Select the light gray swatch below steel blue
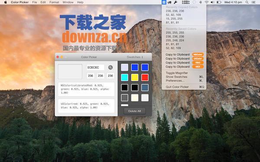Image resolution: width=260 pixels, height=162 pixels. click(145, 98)
